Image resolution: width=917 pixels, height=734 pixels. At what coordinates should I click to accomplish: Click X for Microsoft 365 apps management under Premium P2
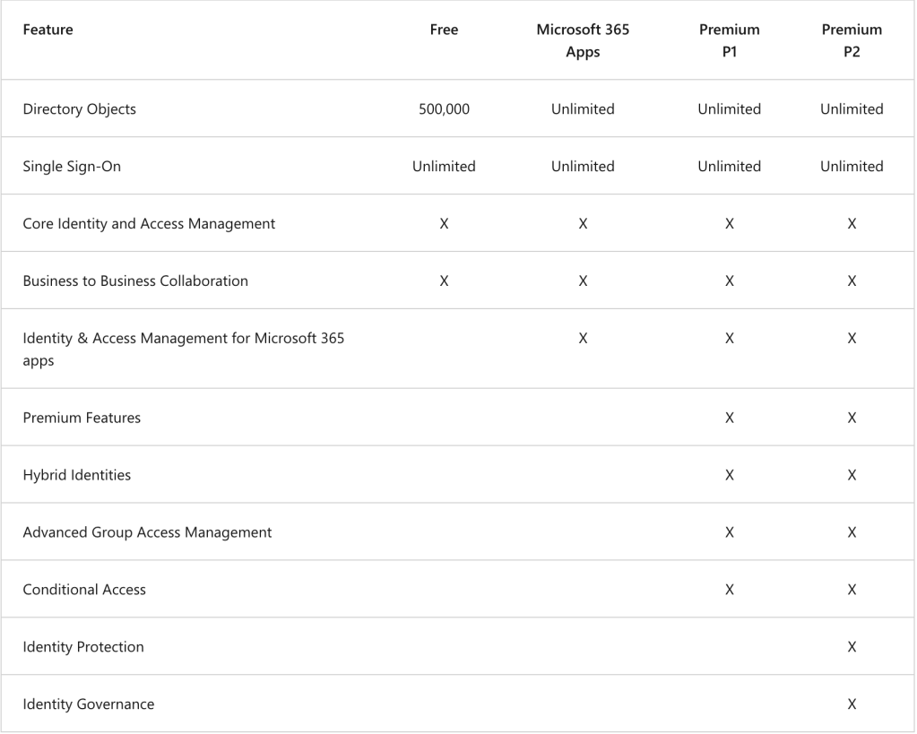(852, 339)
